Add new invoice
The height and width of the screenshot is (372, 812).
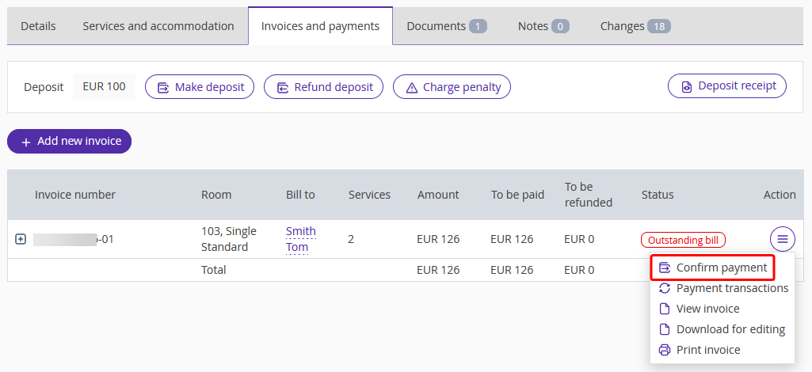pos(70,141)
